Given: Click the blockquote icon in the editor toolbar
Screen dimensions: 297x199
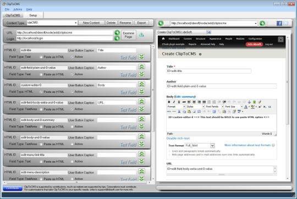Looking at the screenshot, I should click(x=269, y=107).
